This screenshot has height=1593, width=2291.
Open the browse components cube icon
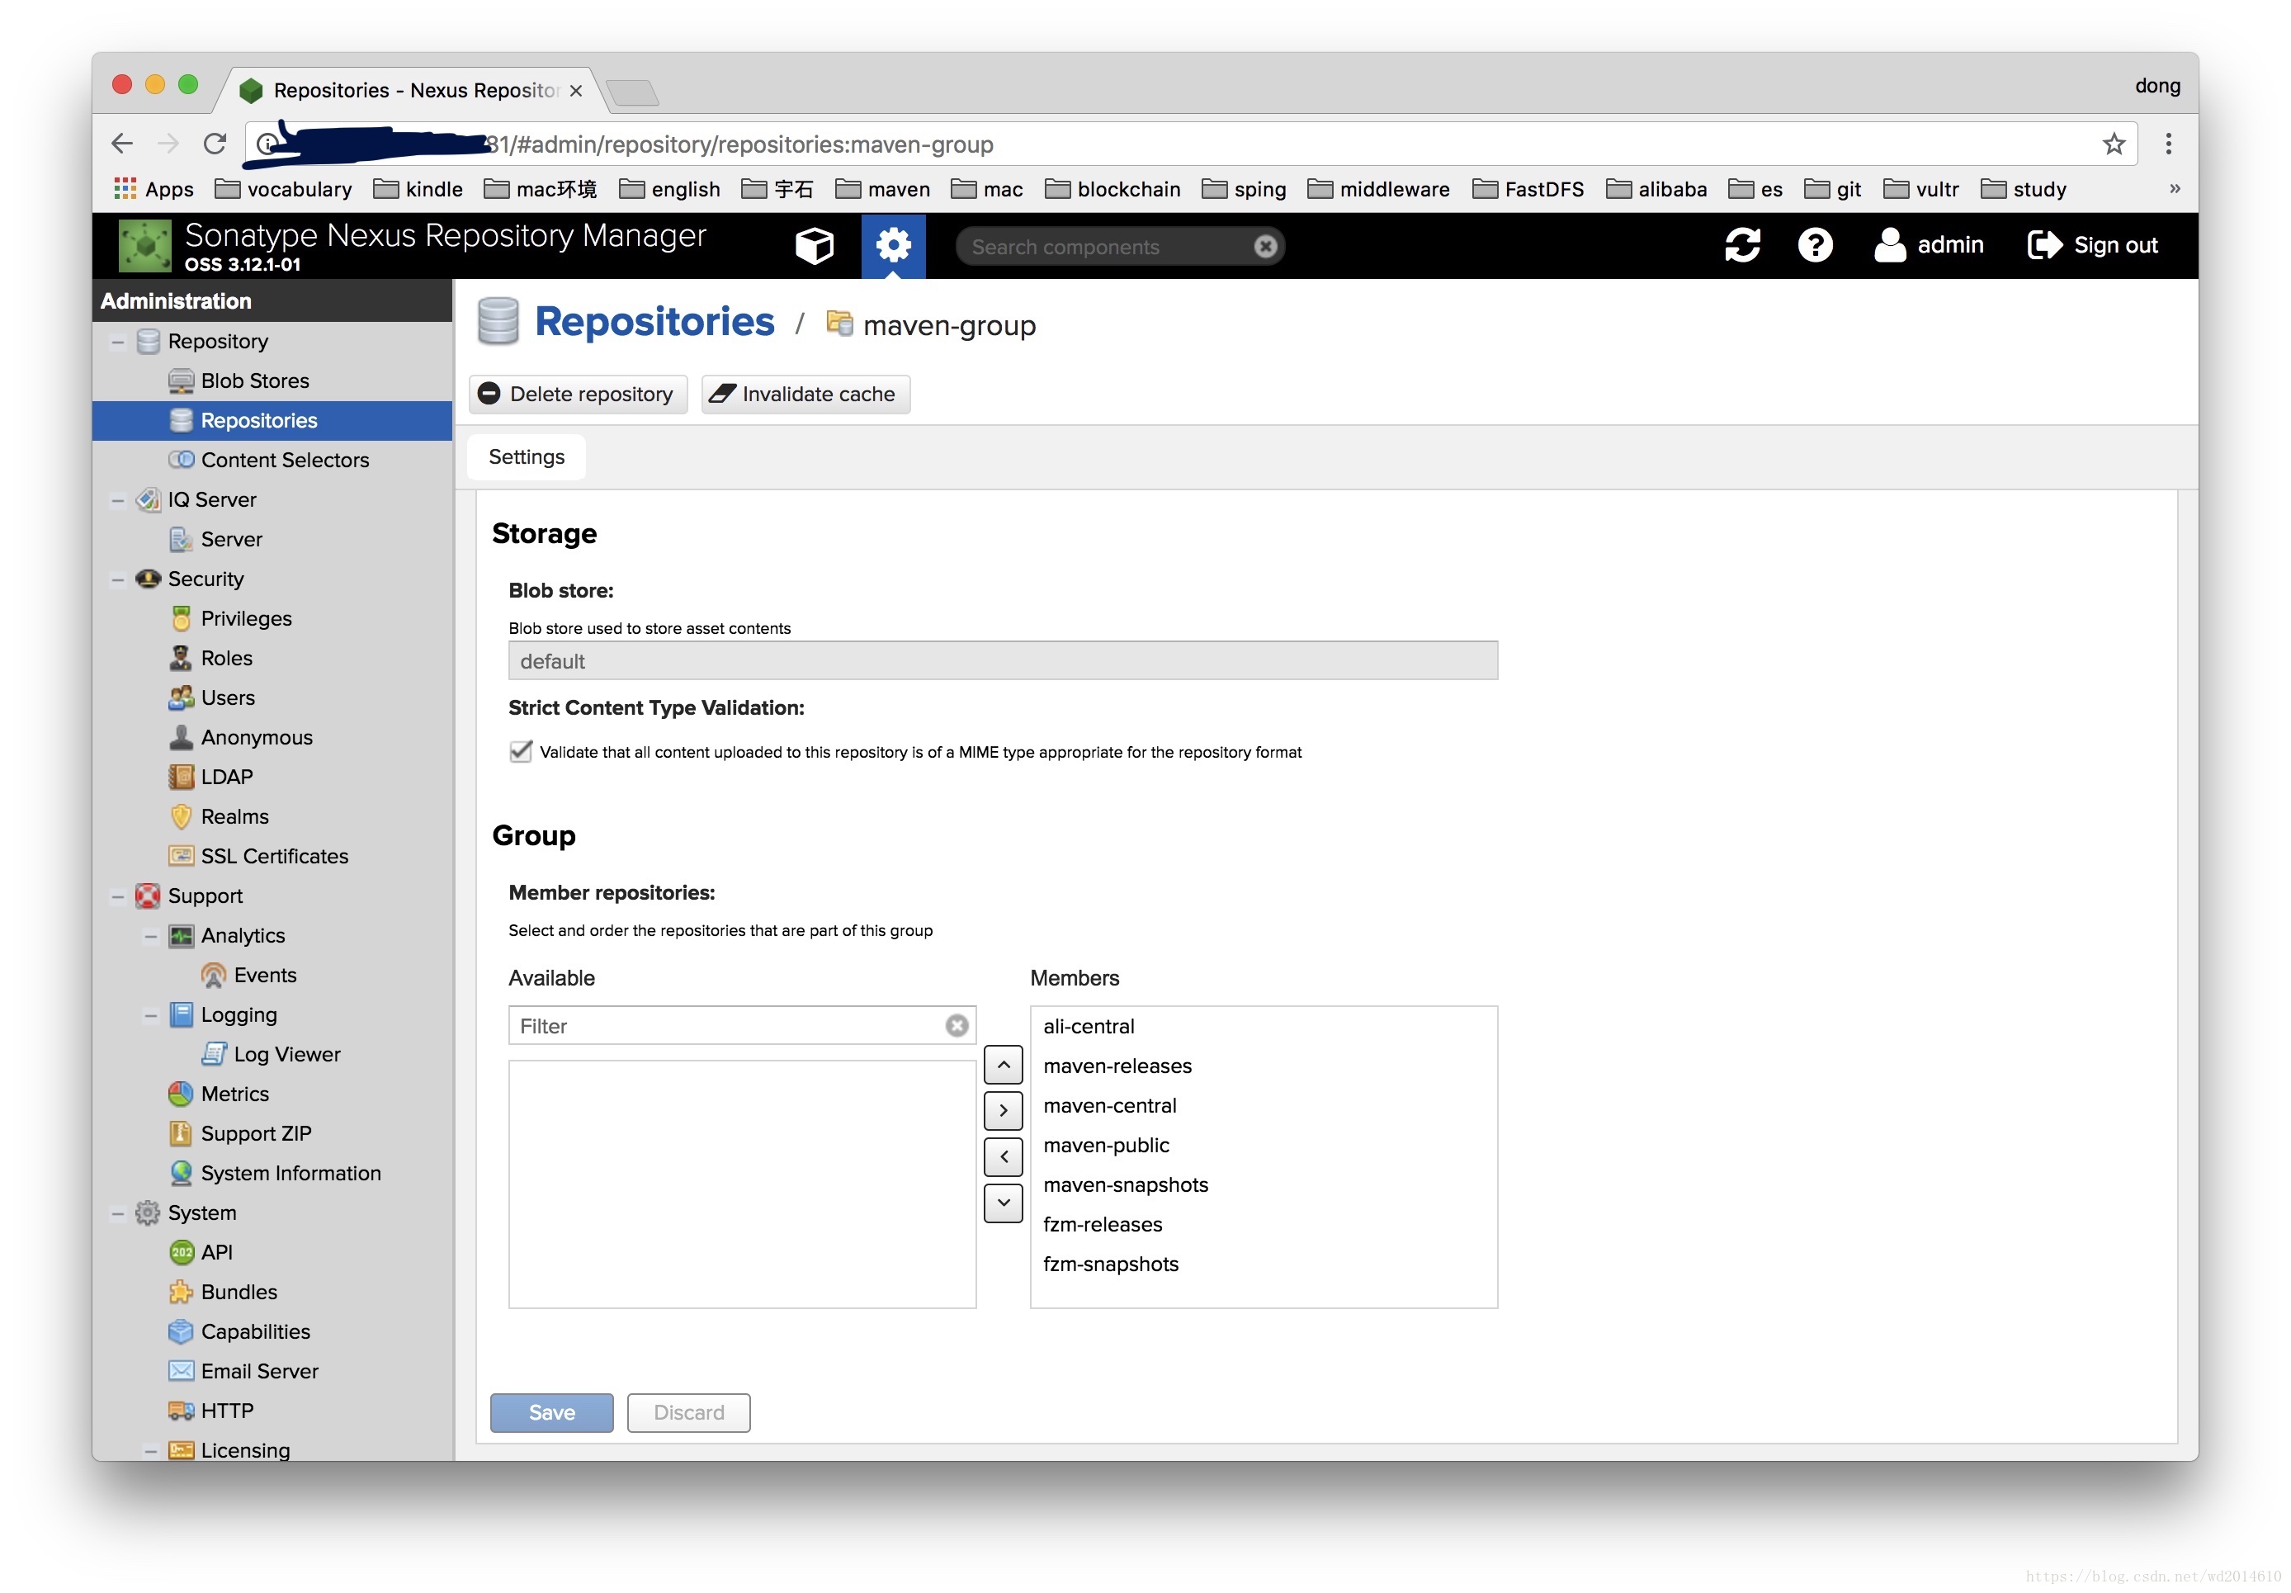pyautogui.click(x=815, y=245)
